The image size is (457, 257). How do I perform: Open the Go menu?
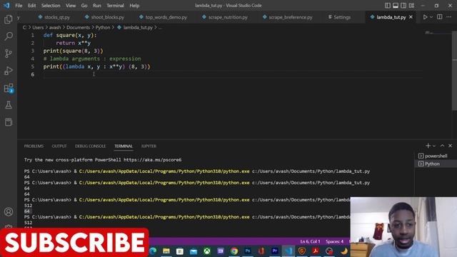click(84, 6)
